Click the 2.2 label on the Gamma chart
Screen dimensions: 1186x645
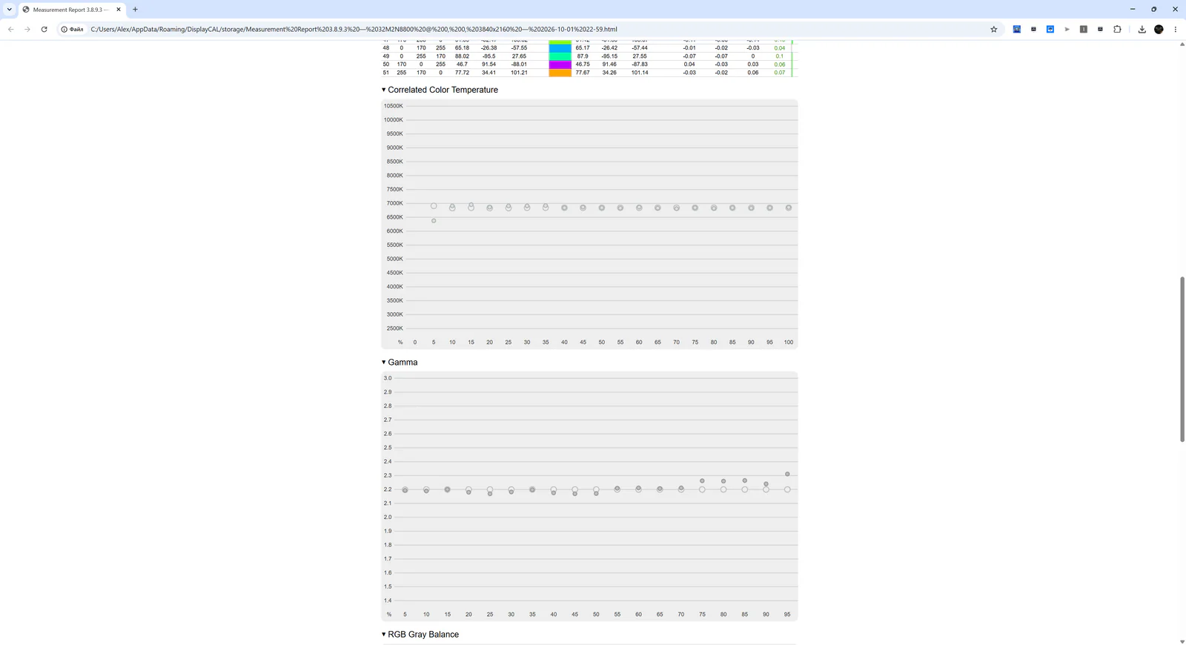[388, 489]
